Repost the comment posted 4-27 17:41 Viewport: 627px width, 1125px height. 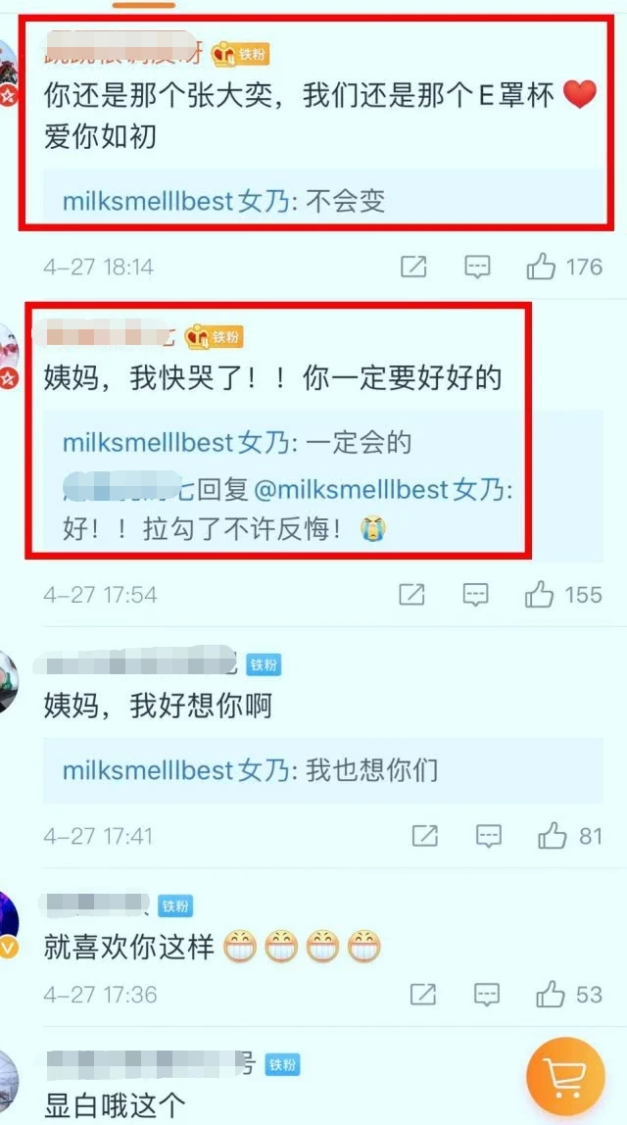pyautogui.click(x=425, y=835)
